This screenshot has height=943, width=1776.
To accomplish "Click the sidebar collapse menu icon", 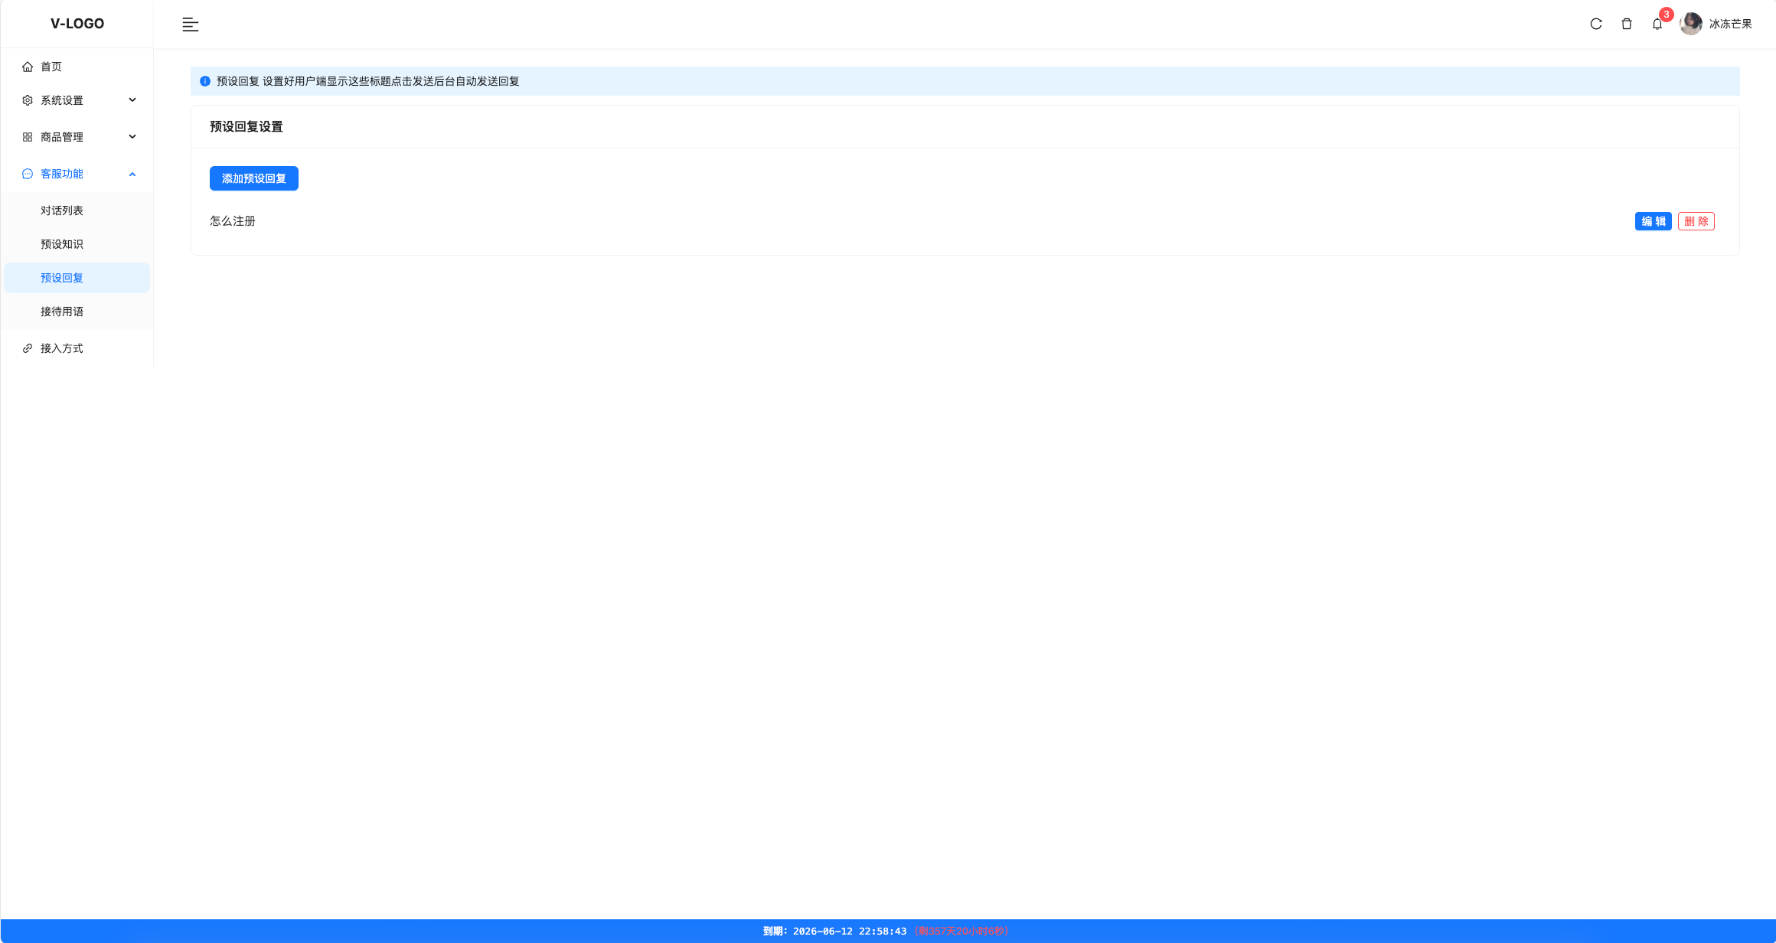I will (191, 24).
